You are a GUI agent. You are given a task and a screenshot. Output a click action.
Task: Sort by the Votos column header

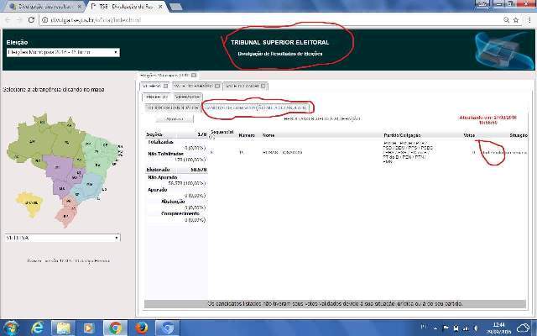point(469,135)
